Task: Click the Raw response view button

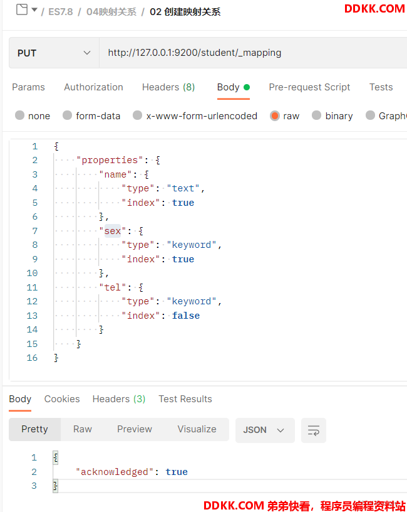Action: click(x=83, y=429)
